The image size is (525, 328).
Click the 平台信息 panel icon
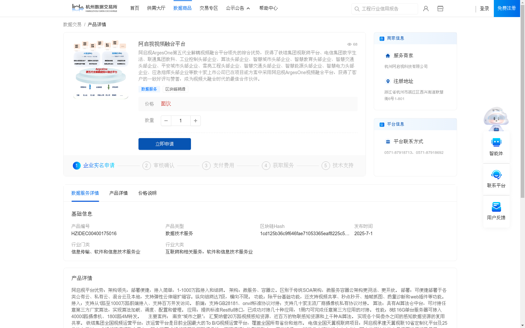tap(382, 124)
